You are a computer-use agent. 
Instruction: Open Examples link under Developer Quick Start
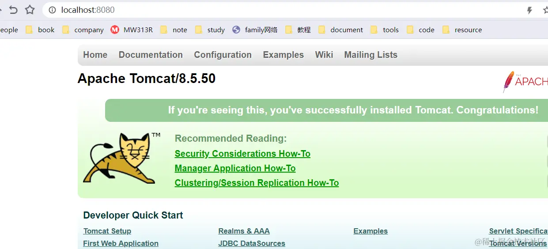click(370, 231)
